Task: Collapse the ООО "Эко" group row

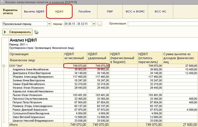Action: pos(3,66)
